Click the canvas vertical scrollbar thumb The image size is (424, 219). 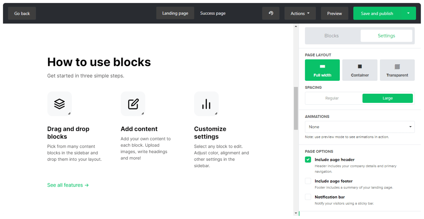pyautogui.click(x=296, y=108)
